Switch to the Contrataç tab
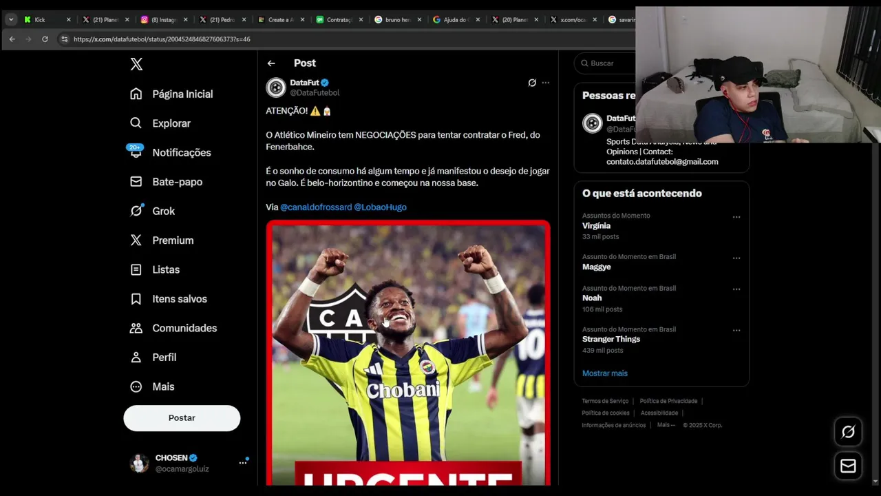Screen dimensions: 881x496 click(x=339, y=20)
